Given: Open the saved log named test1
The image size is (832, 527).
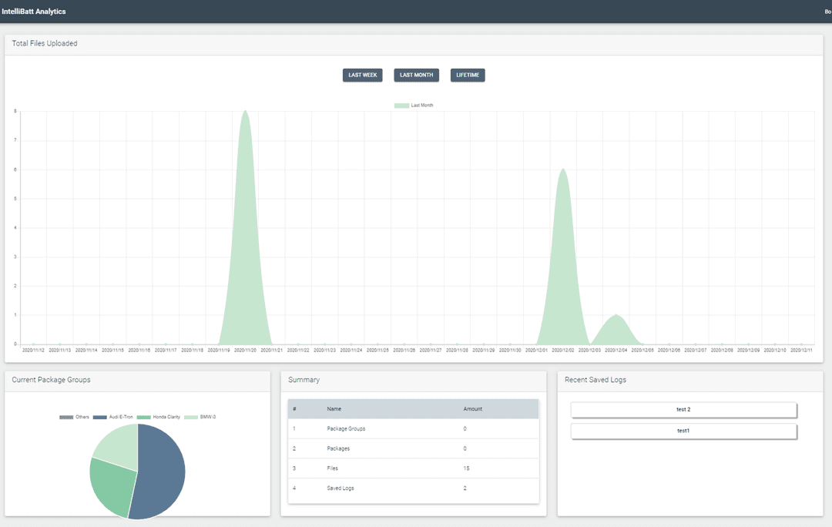Looking at the screenshot, I should coord(683,431).
